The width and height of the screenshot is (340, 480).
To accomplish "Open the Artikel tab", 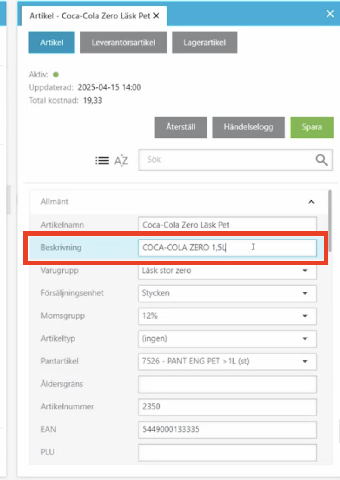I will coord(52,43).
